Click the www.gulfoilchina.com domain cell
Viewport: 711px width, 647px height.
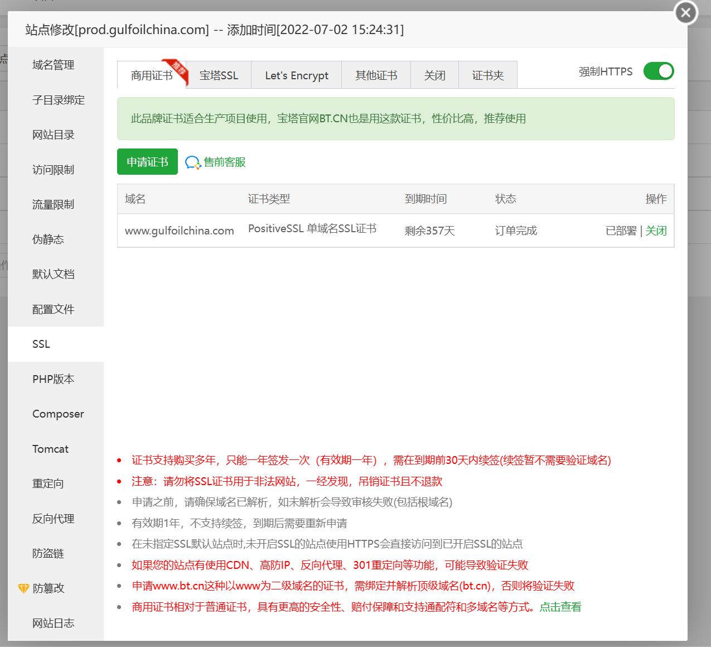pos(180,231)
